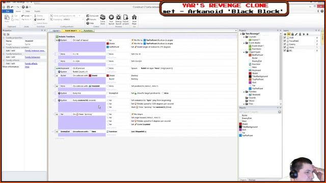Toggle visibility checkbox of HUD layer

285,38
